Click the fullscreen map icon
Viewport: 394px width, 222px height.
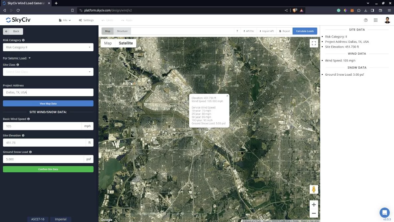[x=314, y=43]
